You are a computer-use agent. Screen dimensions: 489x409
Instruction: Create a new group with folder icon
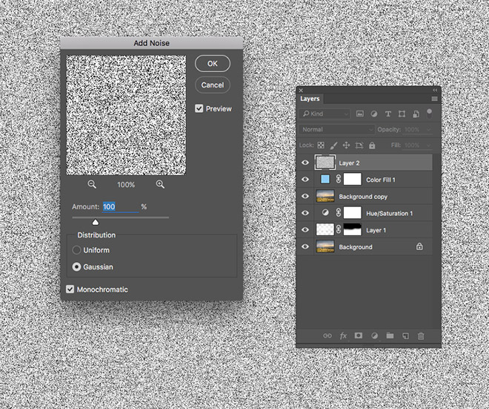pos(390,336)
